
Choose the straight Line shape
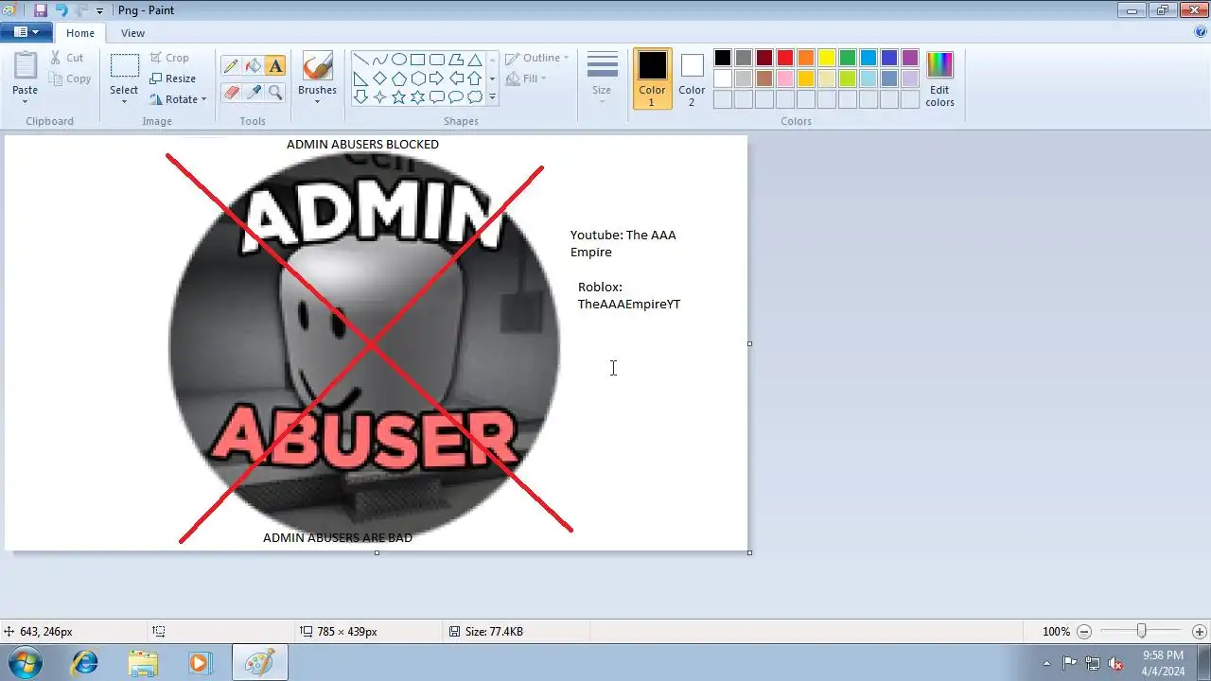(360, 60)
